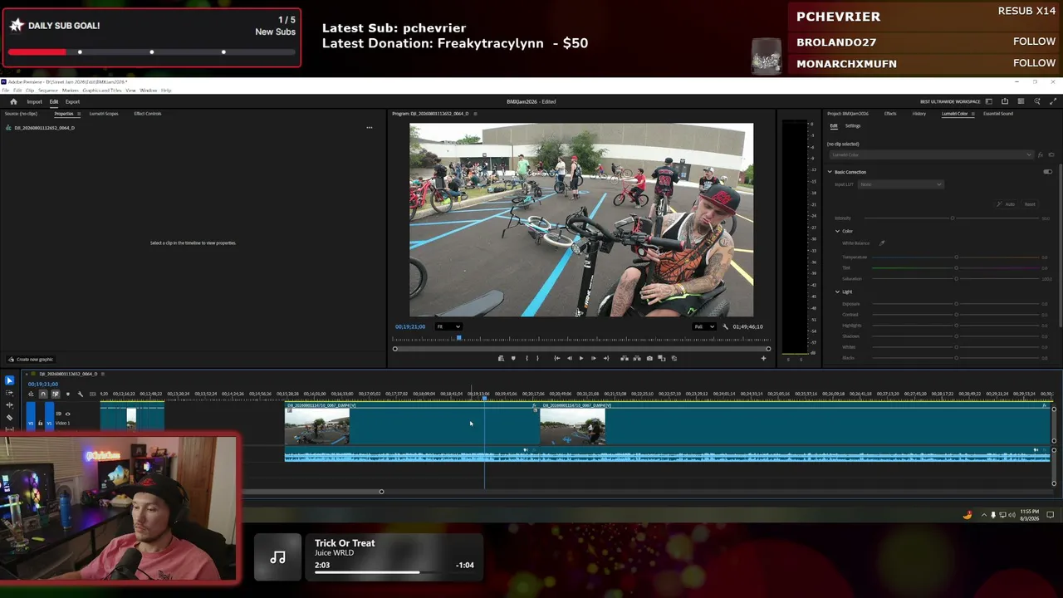Screen dimensions: 1063x598
Task: Collapse the Basic Correction section
Action: (x=829, y=172)
